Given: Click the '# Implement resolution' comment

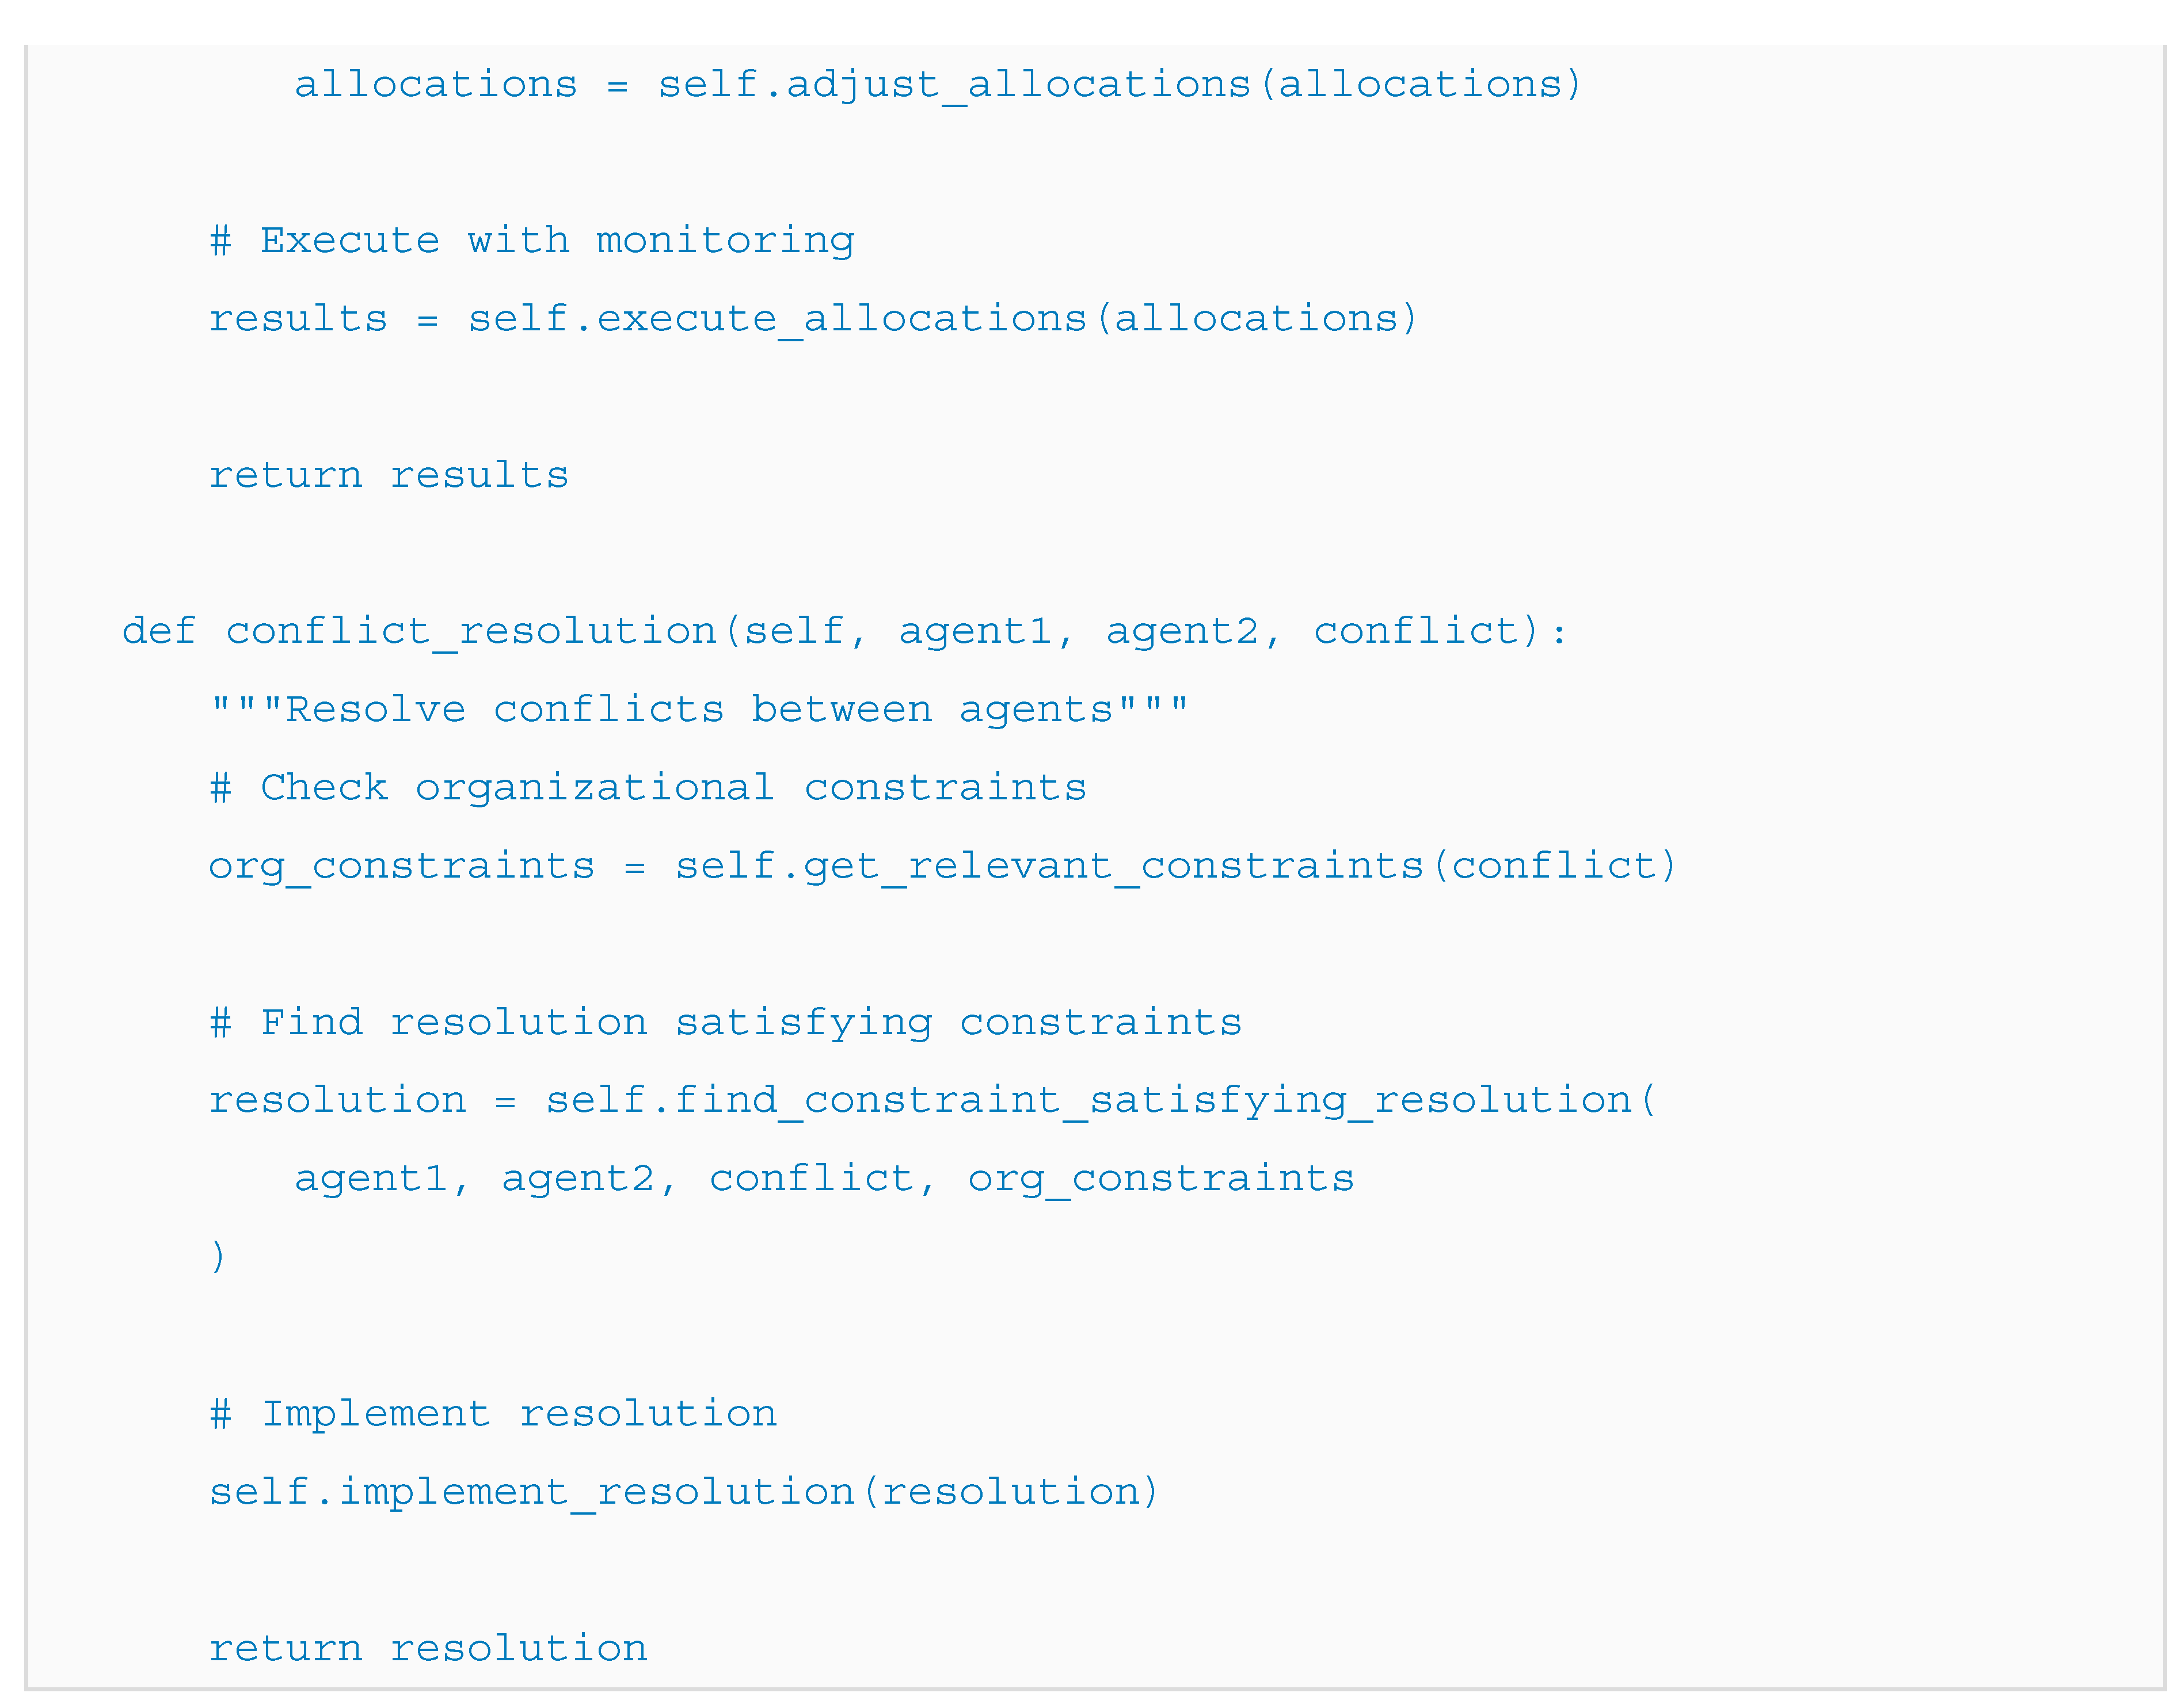Looking at the screenshot, I should pos(493,1413).
